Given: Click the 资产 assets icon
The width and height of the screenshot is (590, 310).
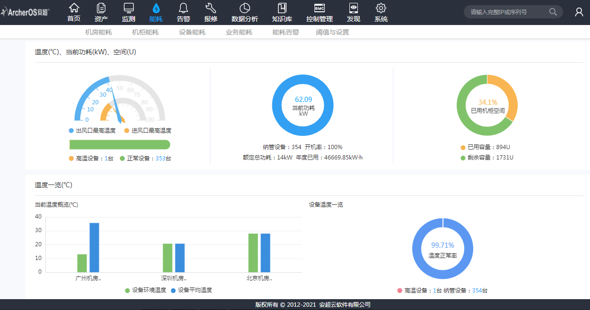Looking at the screenshot, I should click(x=101, y=8).
